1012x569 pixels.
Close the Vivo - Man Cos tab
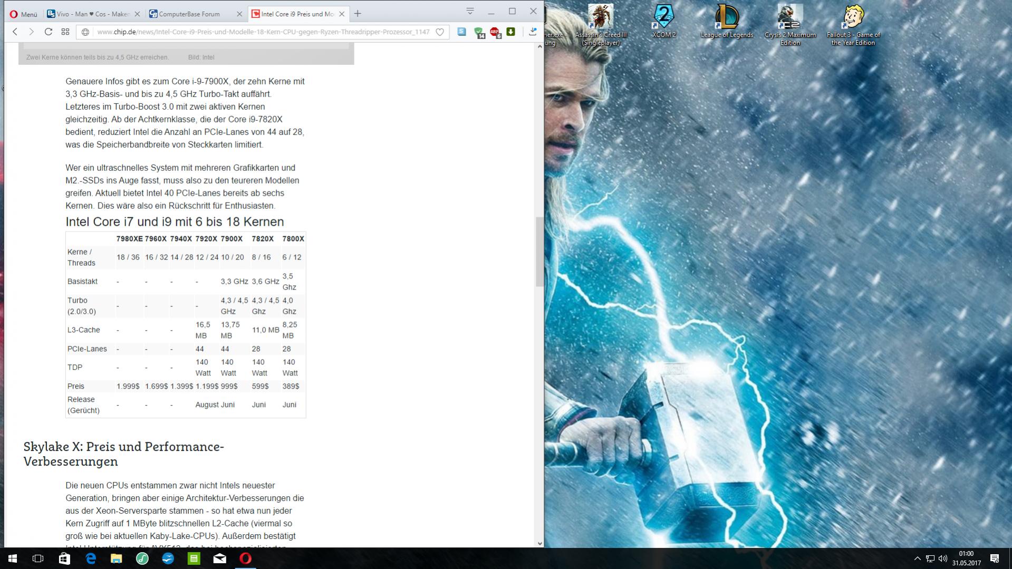(137, 14)
